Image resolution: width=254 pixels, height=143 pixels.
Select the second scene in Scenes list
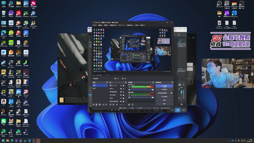point(100,88)
